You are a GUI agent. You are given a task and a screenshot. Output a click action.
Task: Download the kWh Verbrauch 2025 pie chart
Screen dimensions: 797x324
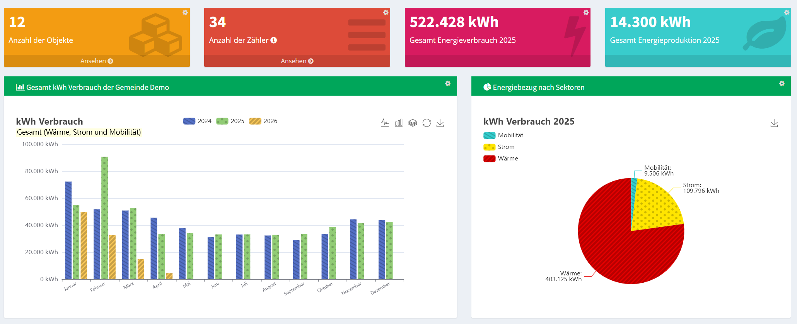pos(774,123)
